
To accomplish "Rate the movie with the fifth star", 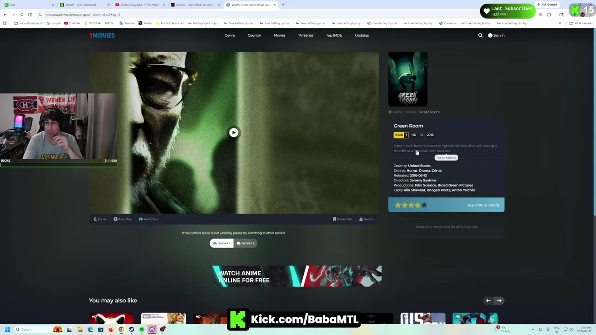I will (424, 205).
